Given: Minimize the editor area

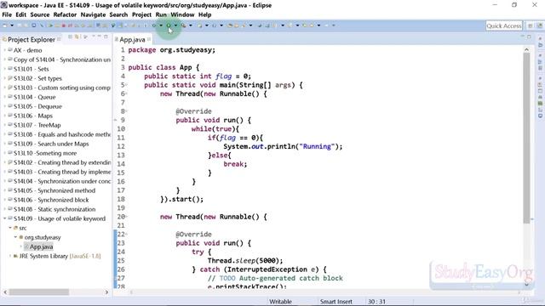Looking at the screenshot, I should pos(522,37).
